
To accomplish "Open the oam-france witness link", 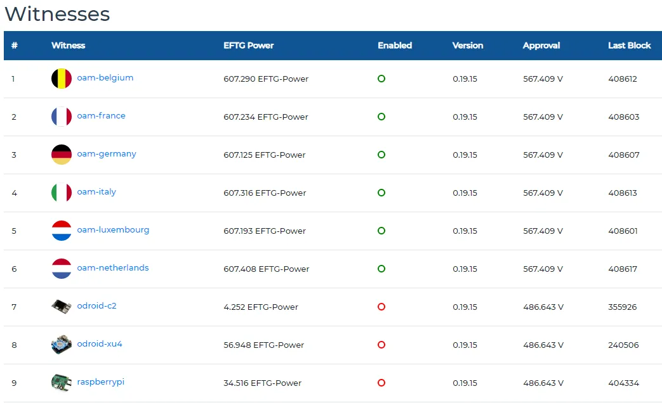I will (101, 115).
